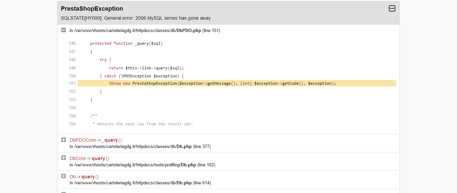Collapse the DbPDO.php code snippet minus icon
457x193 pixels.
click(64, 30)
